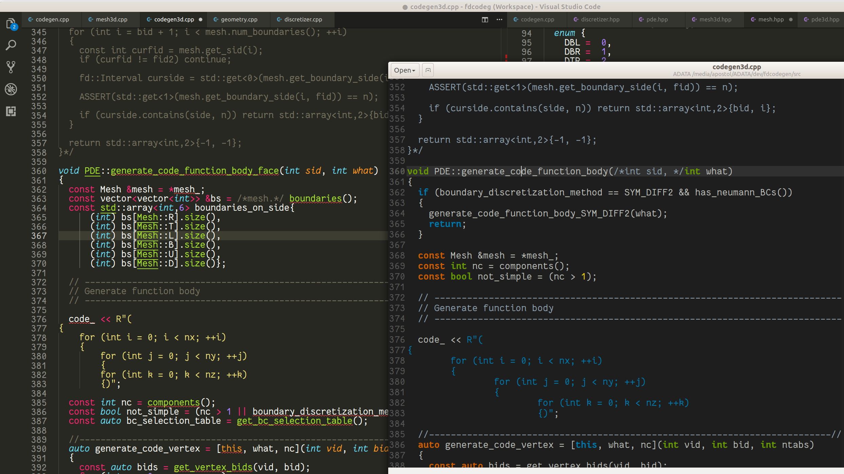Open the Search view in activity bar
Viewport: 844px width, 474px height.
point(11,45)
